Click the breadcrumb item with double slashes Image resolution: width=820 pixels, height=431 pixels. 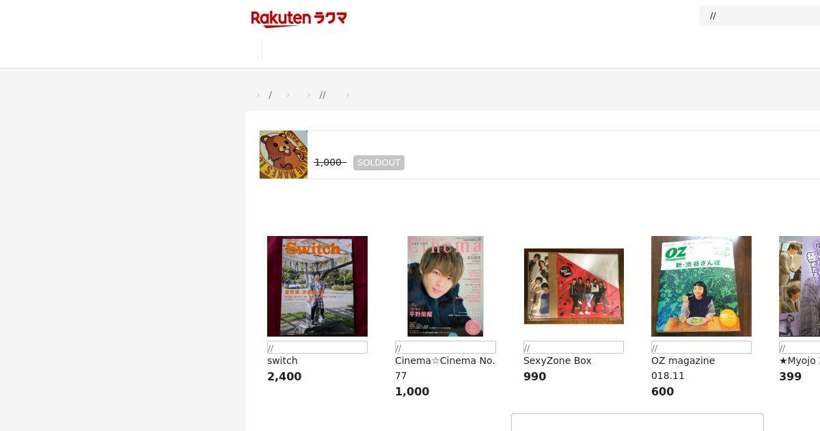(323, 95)
